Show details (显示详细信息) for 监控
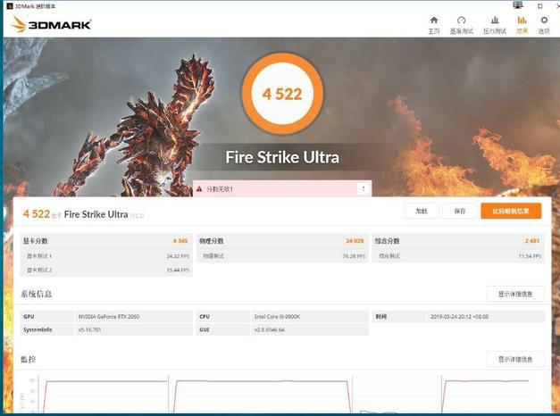 pos(515,359)
